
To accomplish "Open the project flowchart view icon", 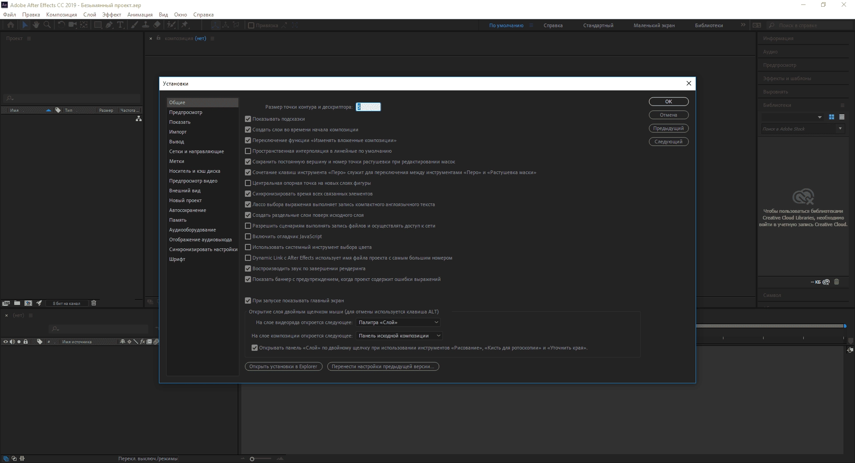I will pos(138,118).
